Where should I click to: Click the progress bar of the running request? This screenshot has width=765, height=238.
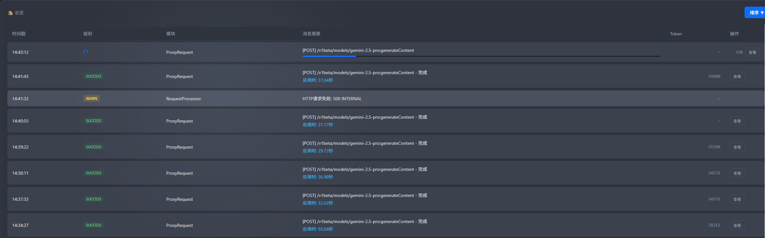pyautogui.click(x=481, y=56)
